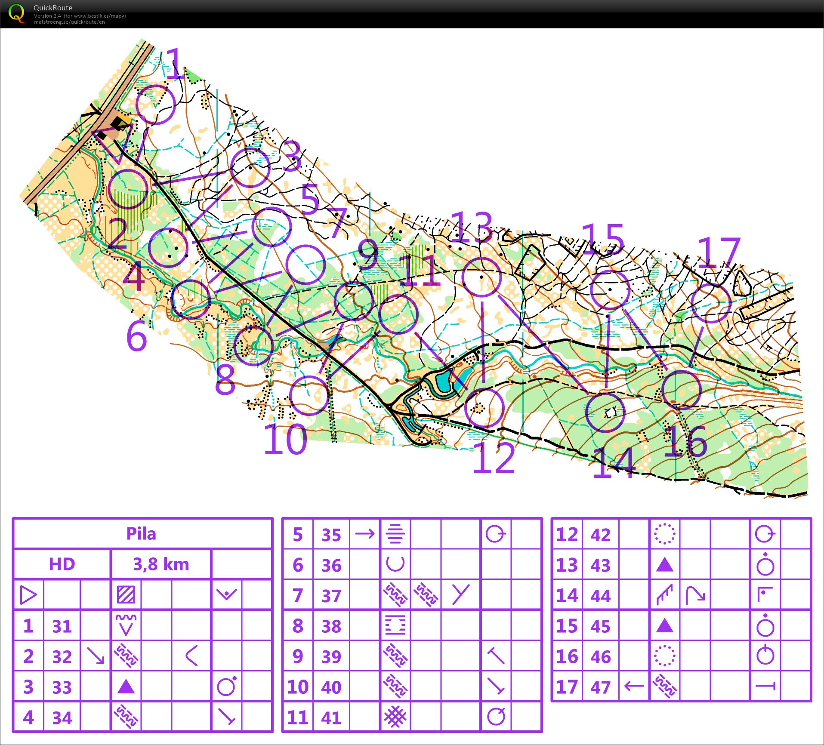Viewport: 824px width, 745px height.
Task: Click the HD class cell
Action: pos(62,564)
